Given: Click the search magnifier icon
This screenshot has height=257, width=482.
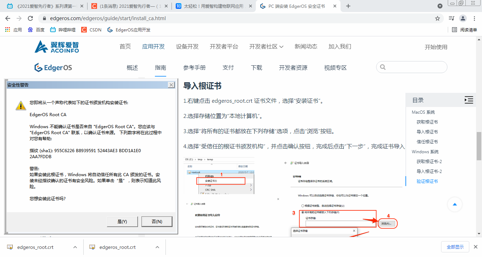Looking at the screenshot, I should pos(383,67).
